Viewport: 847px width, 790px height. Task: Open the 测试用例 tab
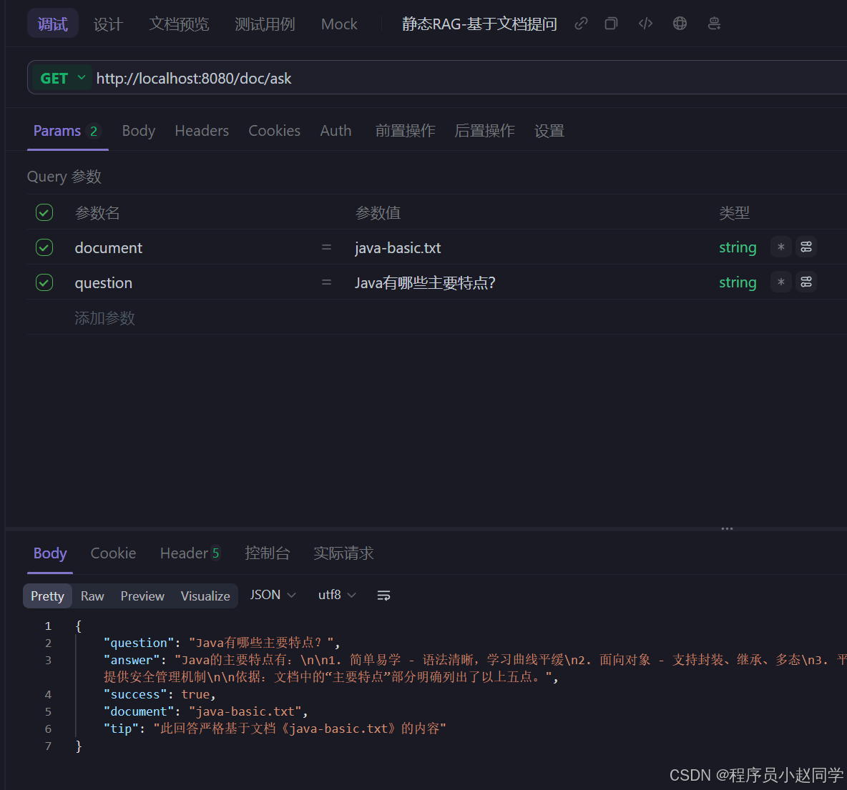tap(264, 24)
